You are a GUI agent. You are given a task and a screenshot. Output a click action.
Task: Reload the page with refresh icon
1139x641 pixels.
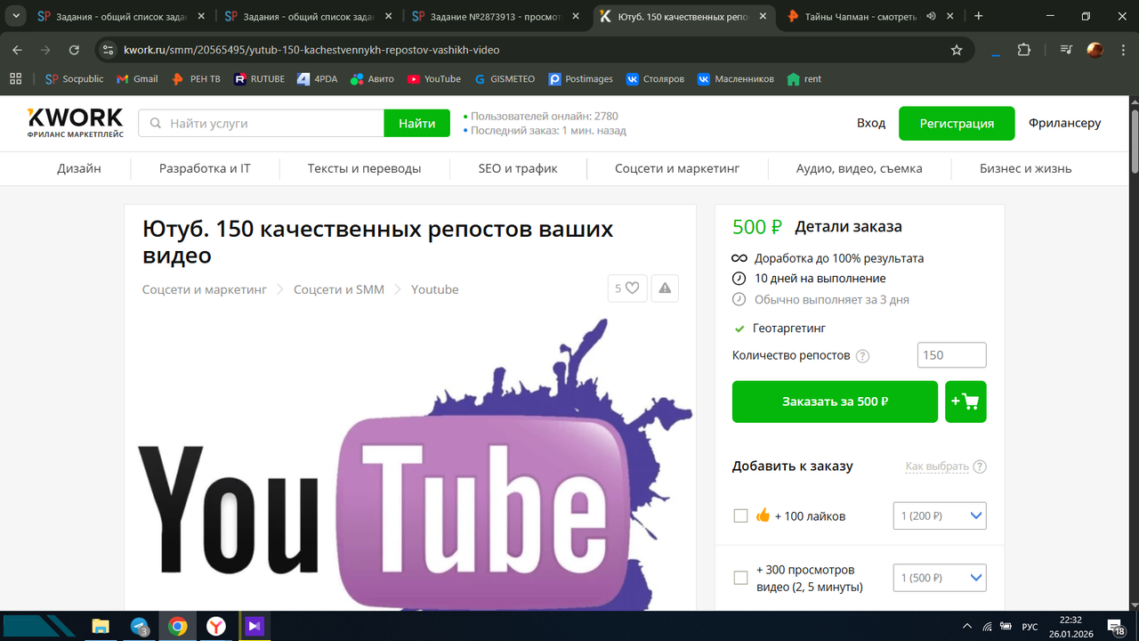click(x=74, y=51)
